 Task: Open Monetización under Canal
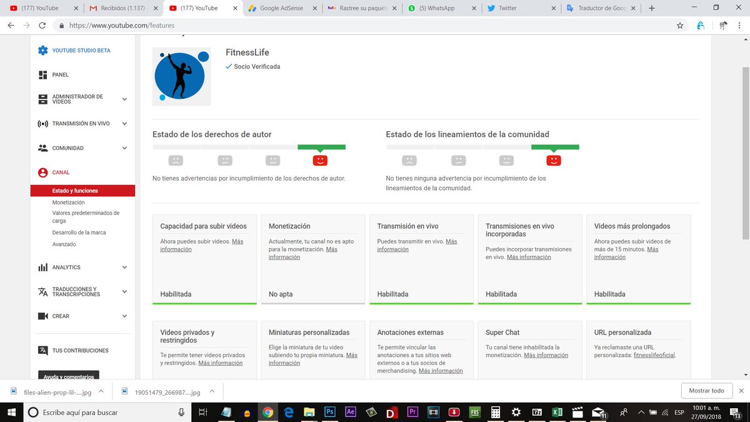[x=69, y=203]
